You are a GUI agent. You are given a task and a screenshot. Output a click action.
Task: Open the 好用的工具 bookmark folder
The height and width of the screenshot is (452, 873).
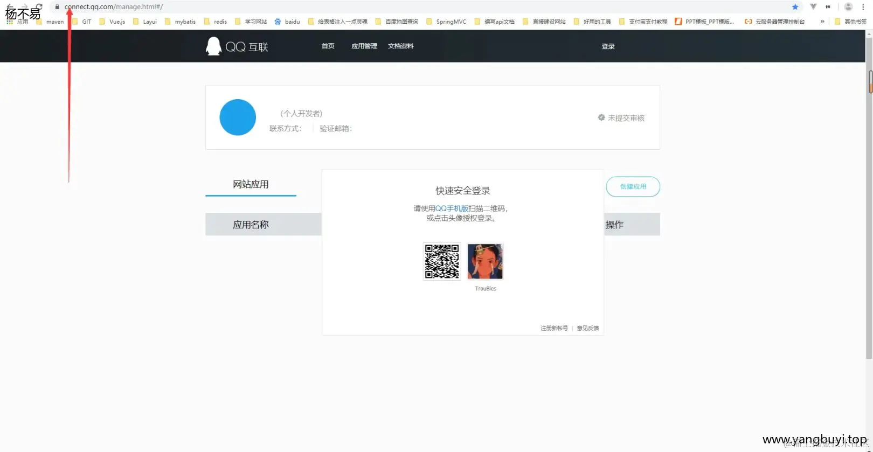coord(592,22)
